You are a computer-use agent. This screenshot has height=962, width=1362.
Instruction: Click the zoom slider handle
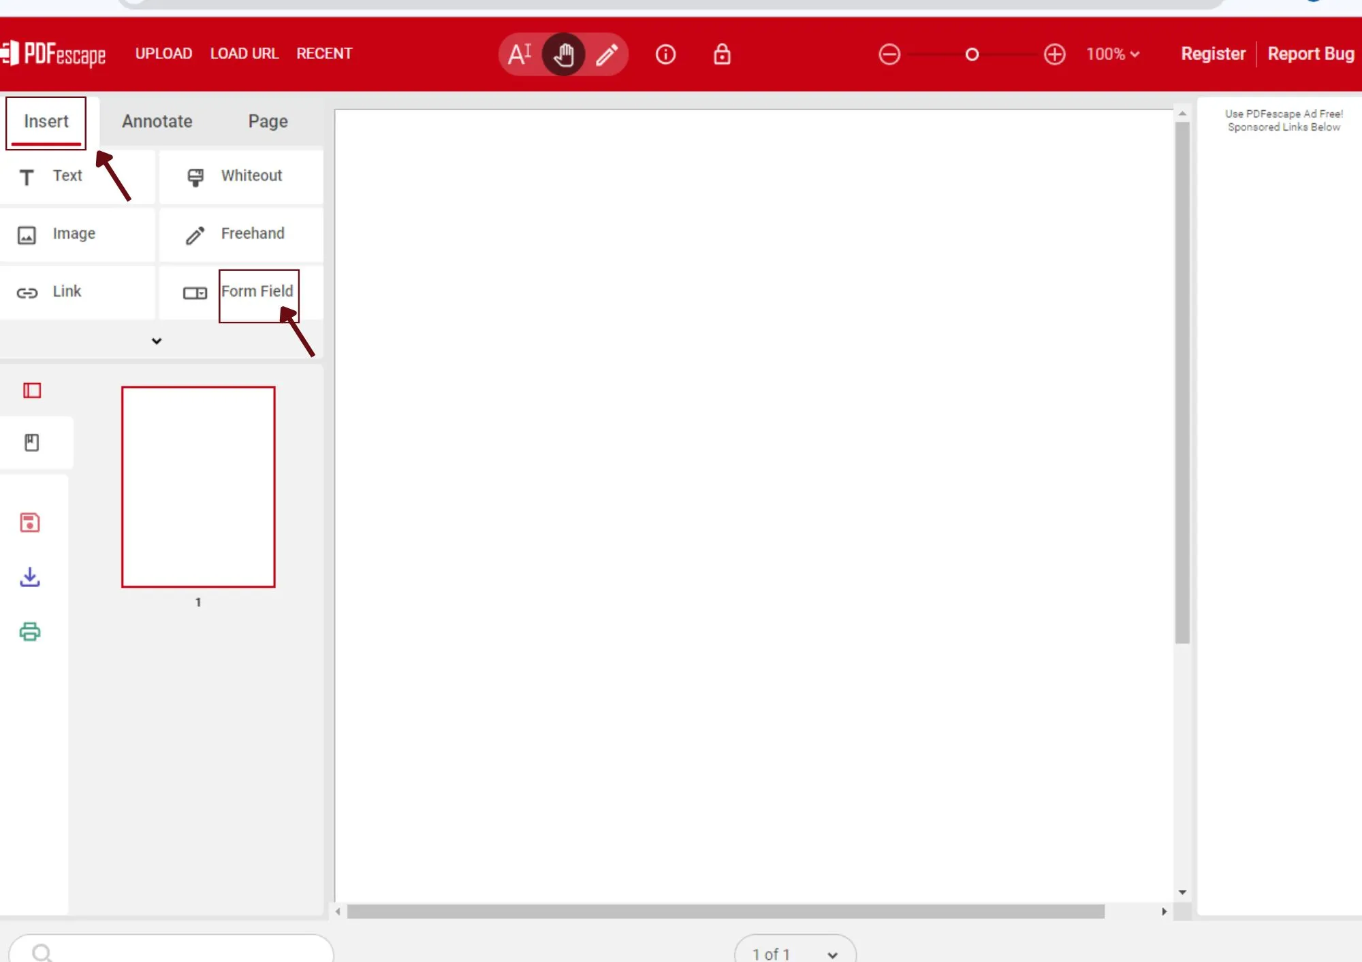(972, 54)
